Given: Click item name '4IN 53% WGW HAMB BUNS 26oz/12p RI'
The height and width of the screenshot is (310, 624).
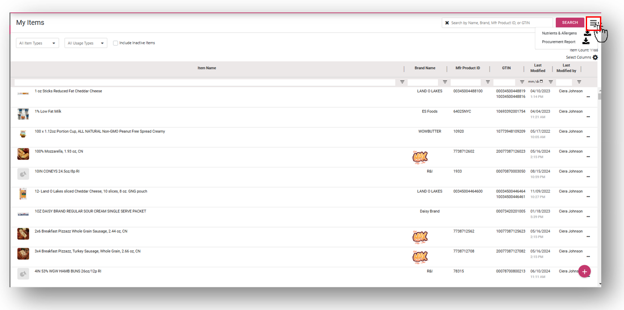Looking at the screenshot, I should tap(68, 271).
